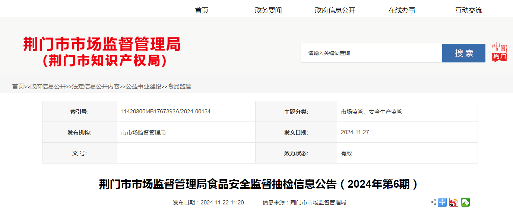Click the 文 号 label cell
This screenshot has height=220, width=513.
(80, 153)
